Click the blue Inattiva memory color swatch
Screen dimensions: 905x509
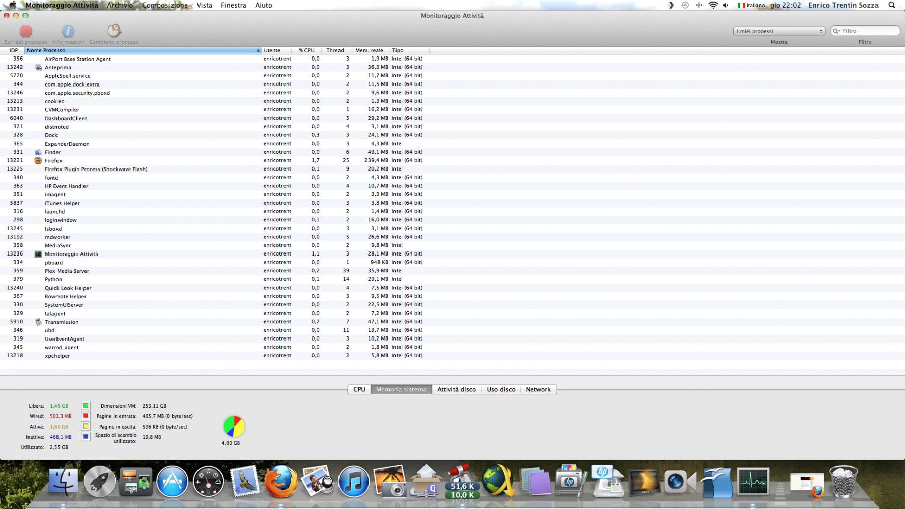tap(86, 437)
